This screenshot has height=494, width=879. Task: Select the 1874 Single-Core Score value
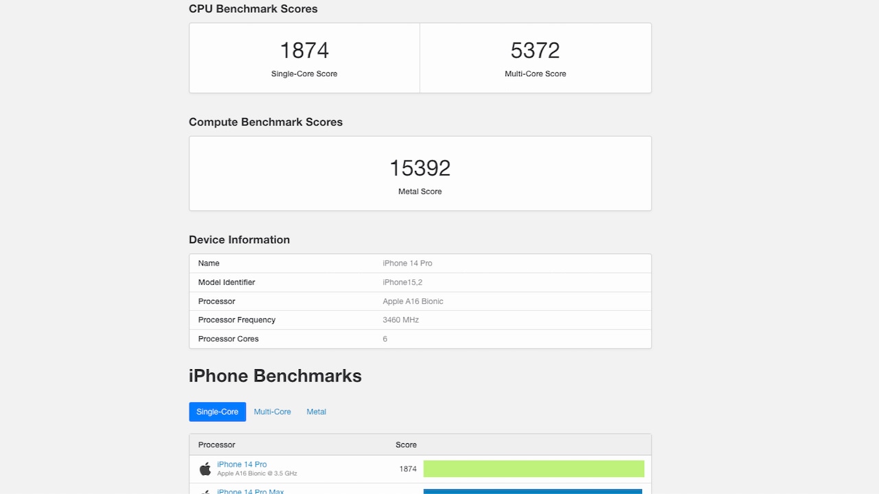[x=304, y=50]
